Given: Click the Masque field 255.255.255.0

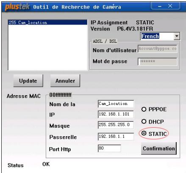Looking at the screenshot, I should click(x=116, y=125).
